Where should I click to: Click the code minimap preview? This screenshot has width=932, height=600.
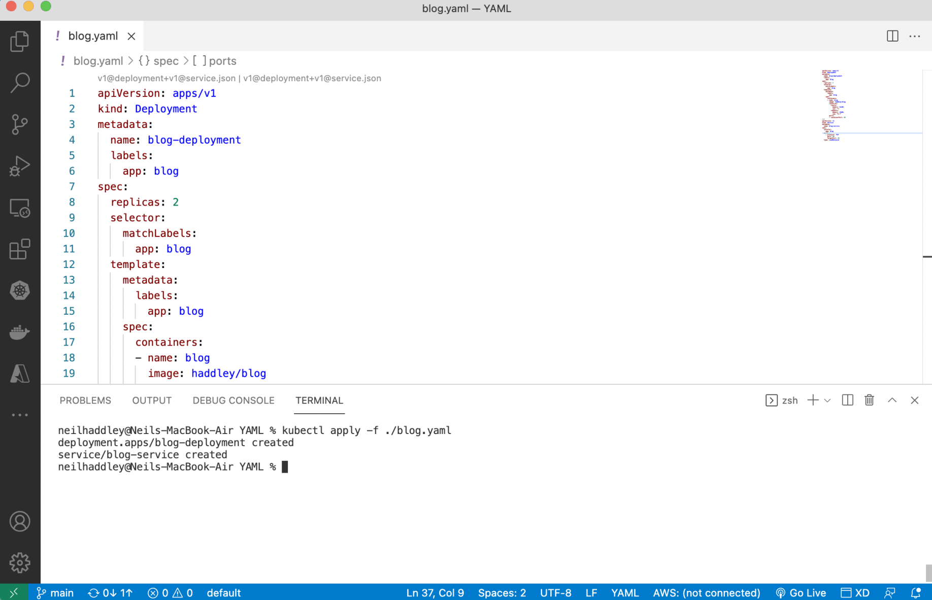click(833, 105)
